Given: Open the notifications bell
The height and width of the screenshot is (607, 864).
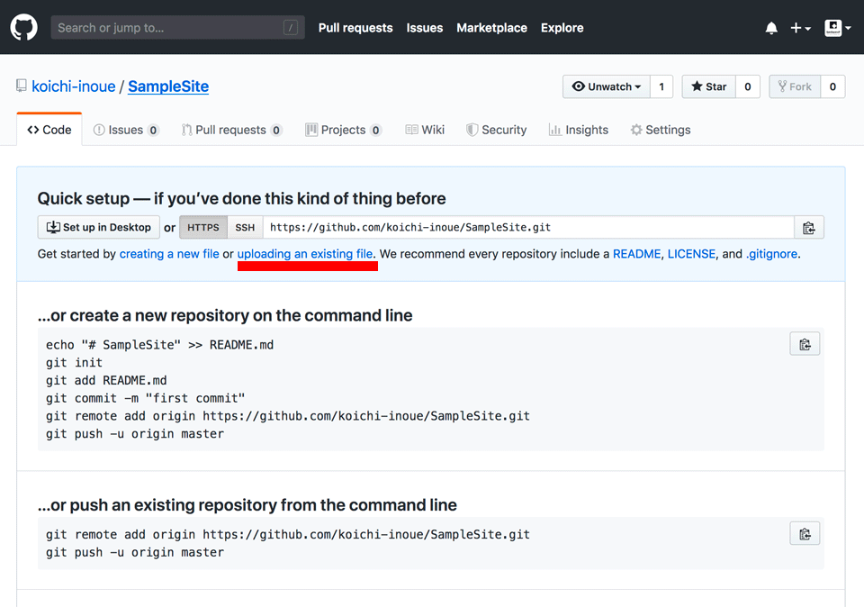Looking at the screenshot, I should coord(771,28).
